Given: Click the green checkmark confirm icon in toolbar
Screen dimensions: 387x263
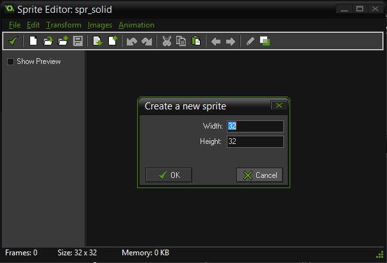Looking at the screenshot, I should (x=13, y=41).
